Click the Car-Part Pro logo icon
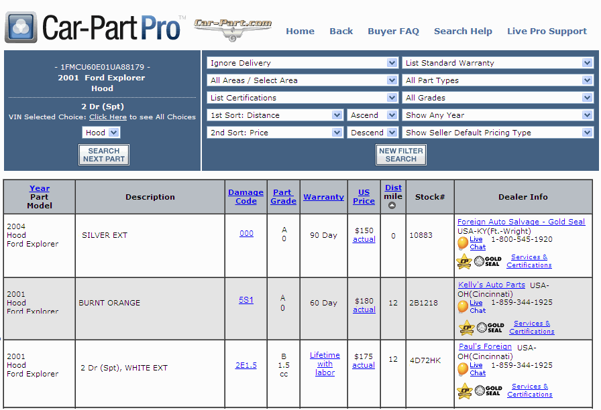 tap(21, 27)
